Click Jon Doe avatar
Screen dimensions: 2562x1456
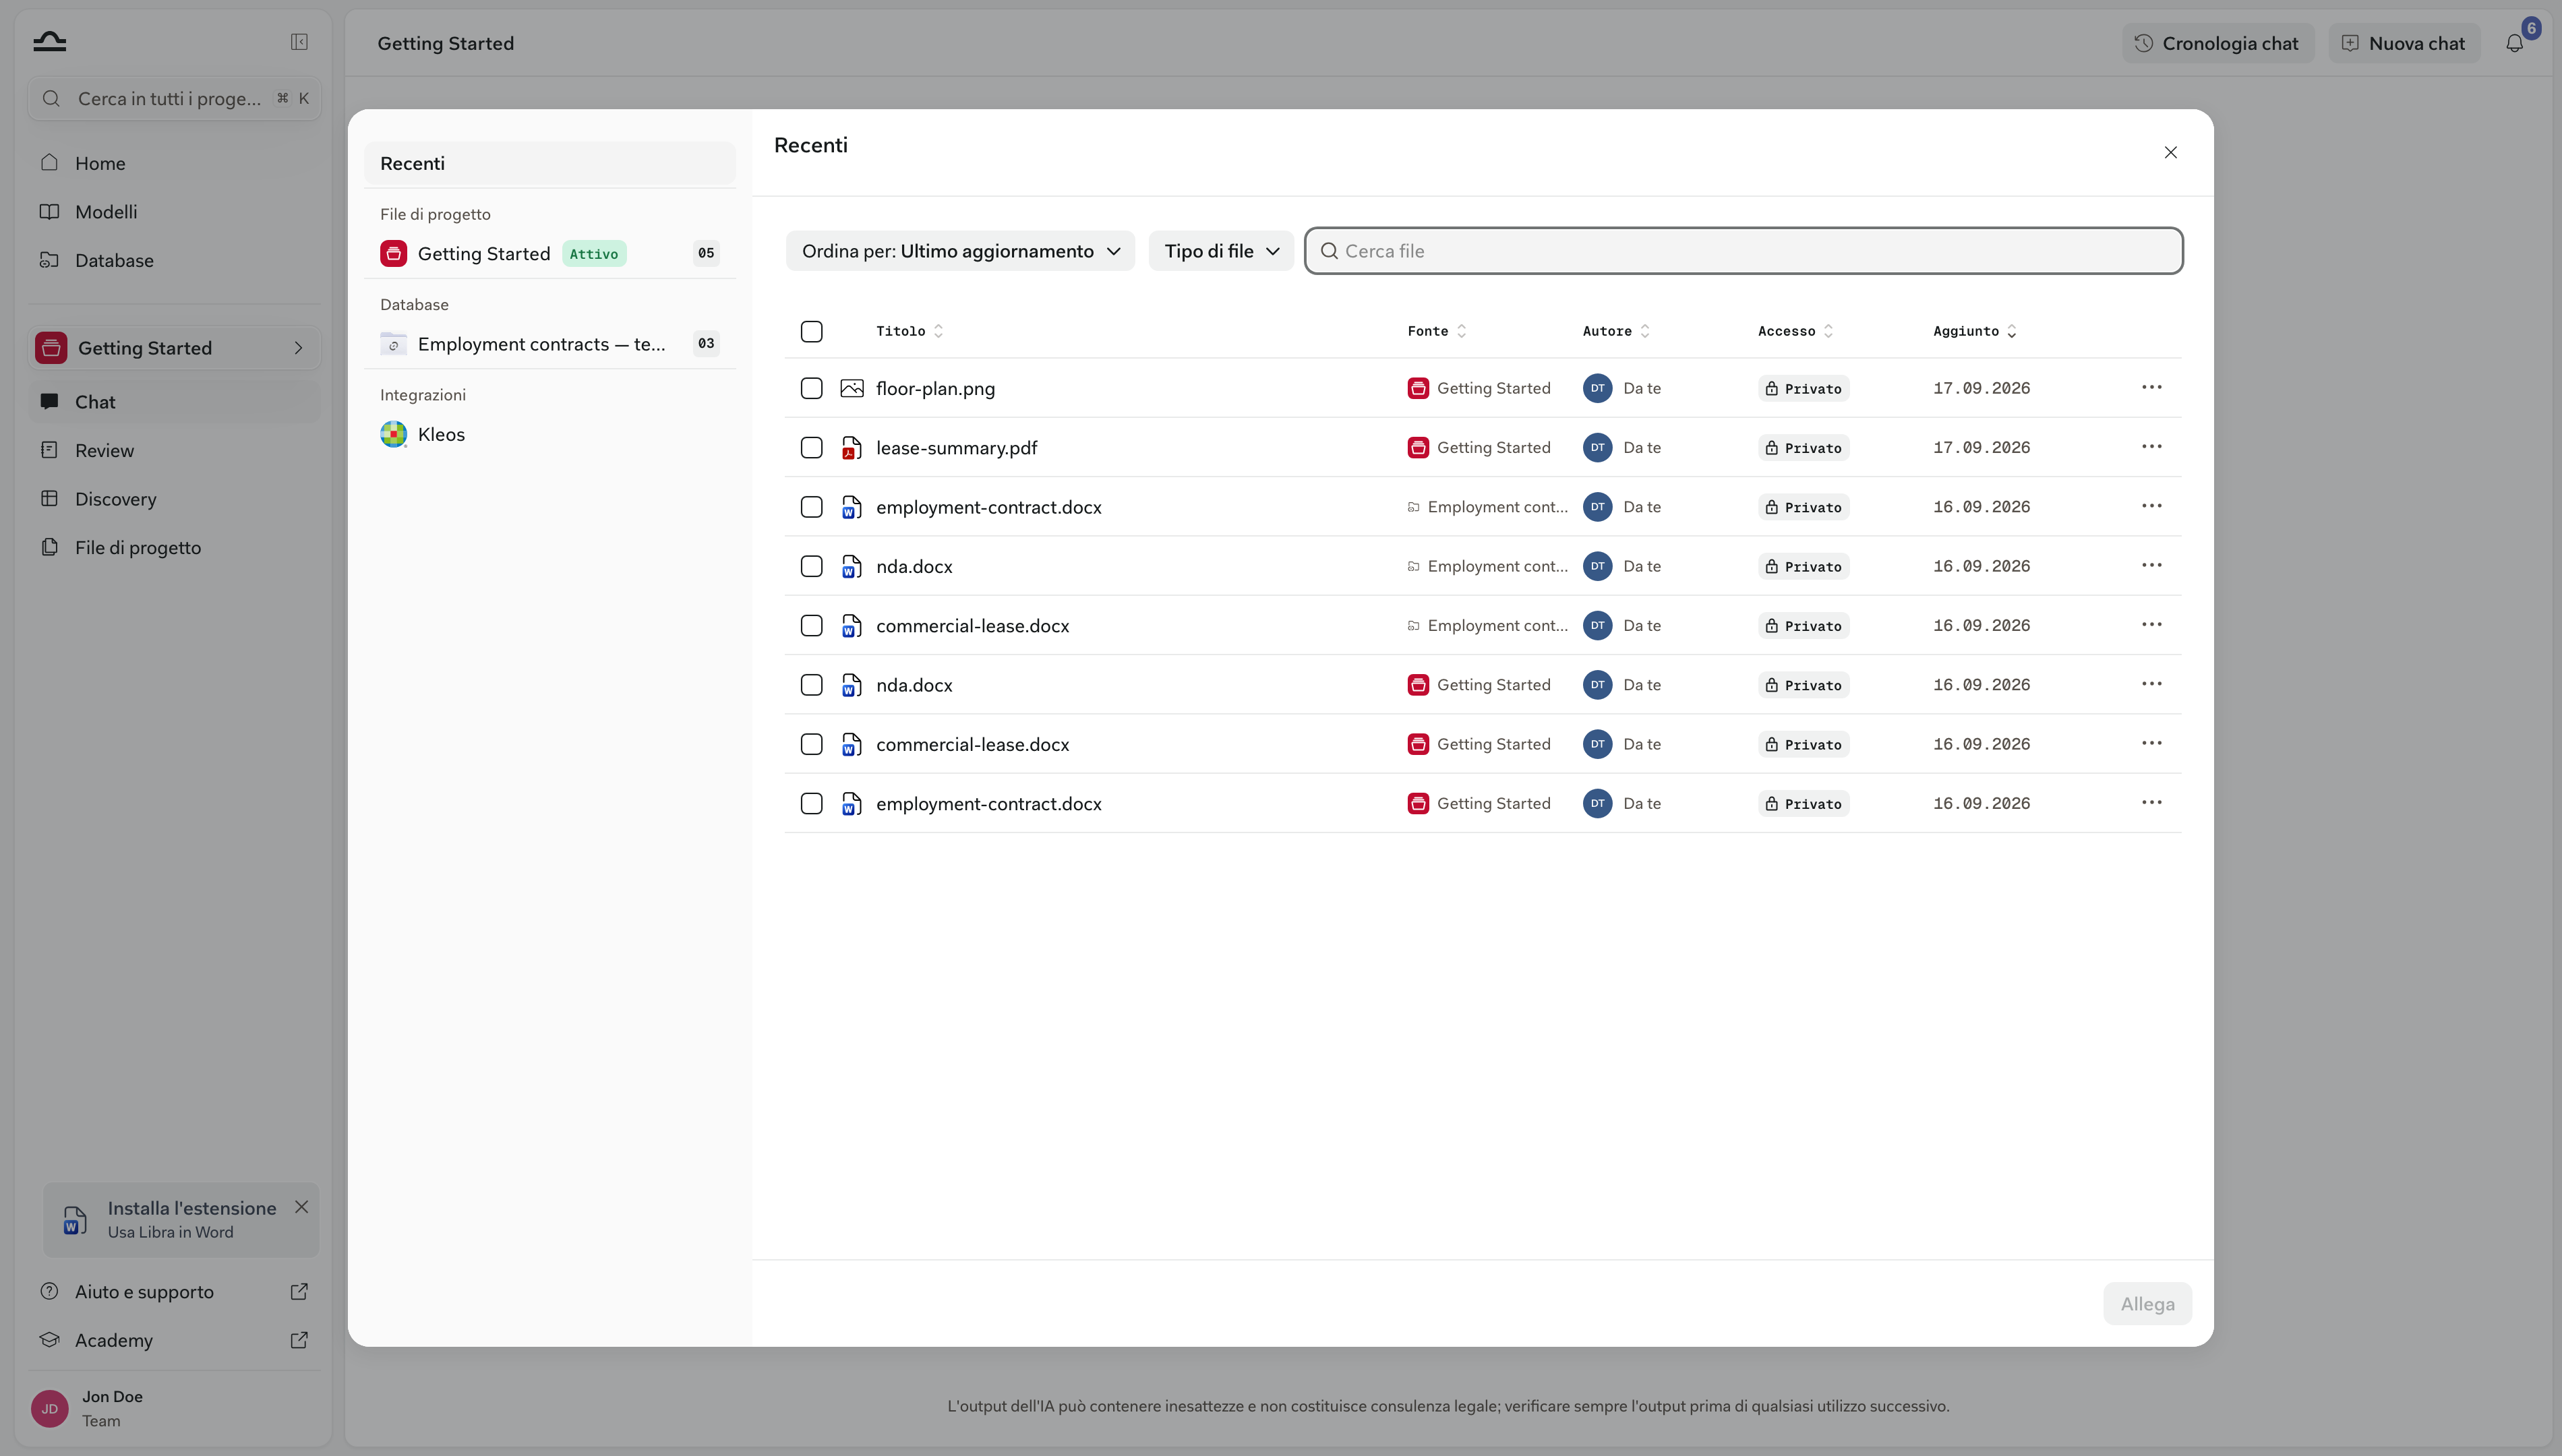50,1408
